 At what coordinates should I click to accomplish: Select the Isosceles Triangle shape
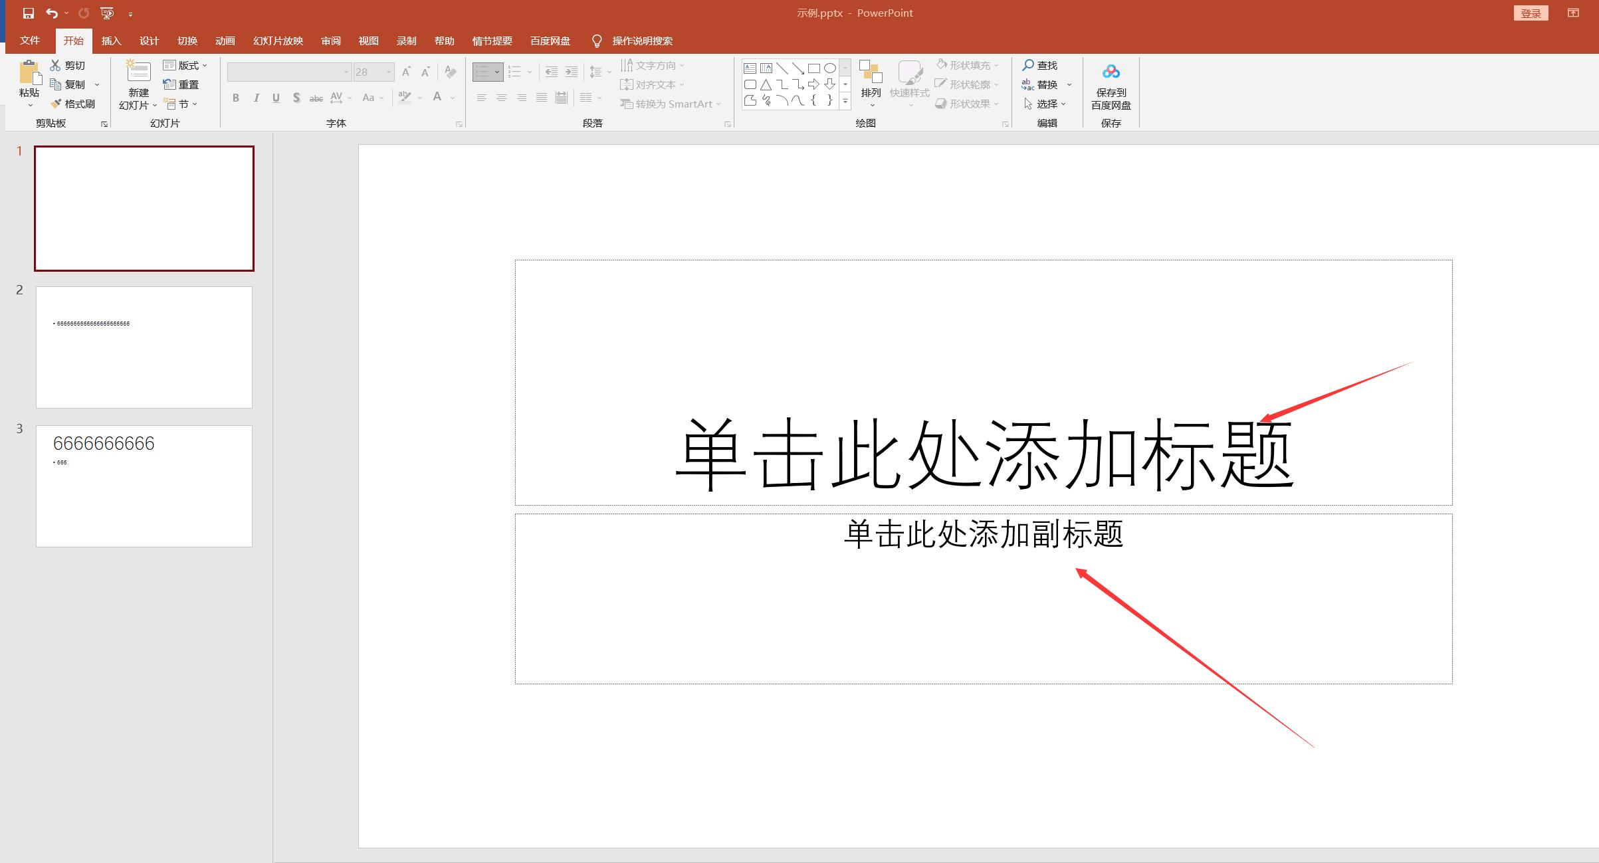[766, 84]
